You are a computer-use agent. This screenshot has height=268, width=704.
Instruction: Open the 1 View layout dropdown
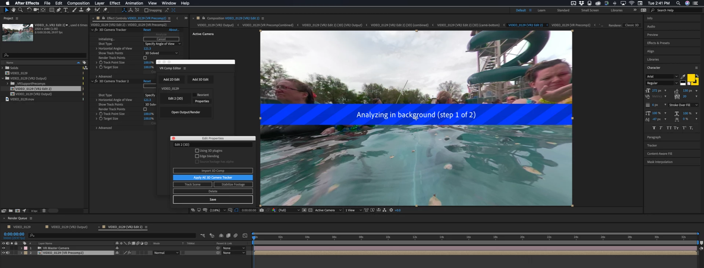(353, 210)
